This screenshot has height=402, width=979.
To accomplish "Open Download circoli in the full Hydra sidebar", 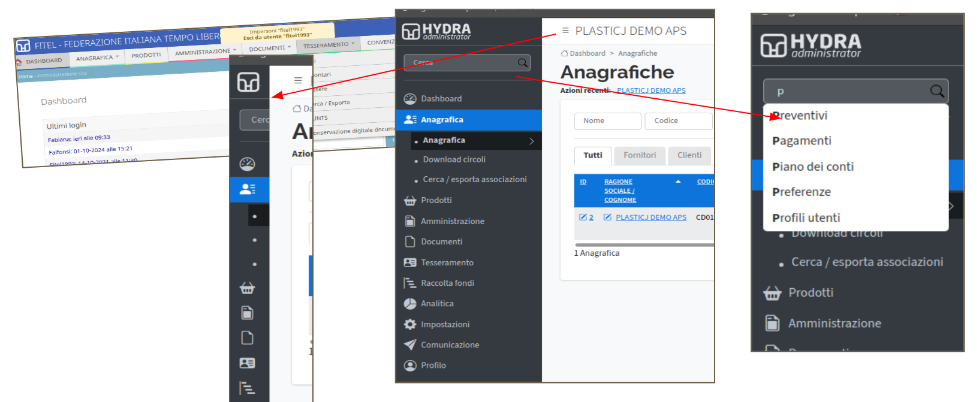I will click(x=454, y=159).
